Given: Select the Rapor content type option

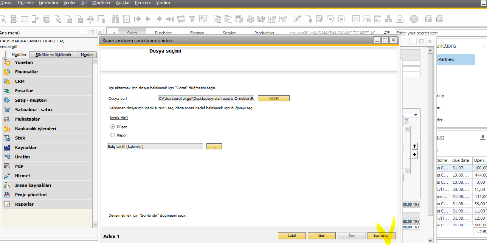Looking at the screenshot, I should click(113, 135).
